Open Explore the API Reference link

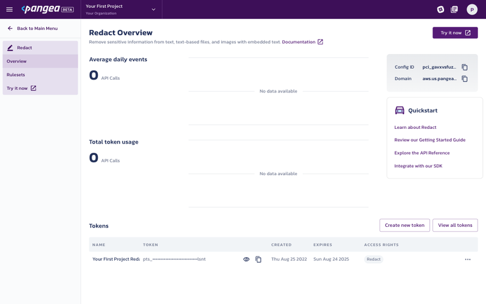point(422,153)
